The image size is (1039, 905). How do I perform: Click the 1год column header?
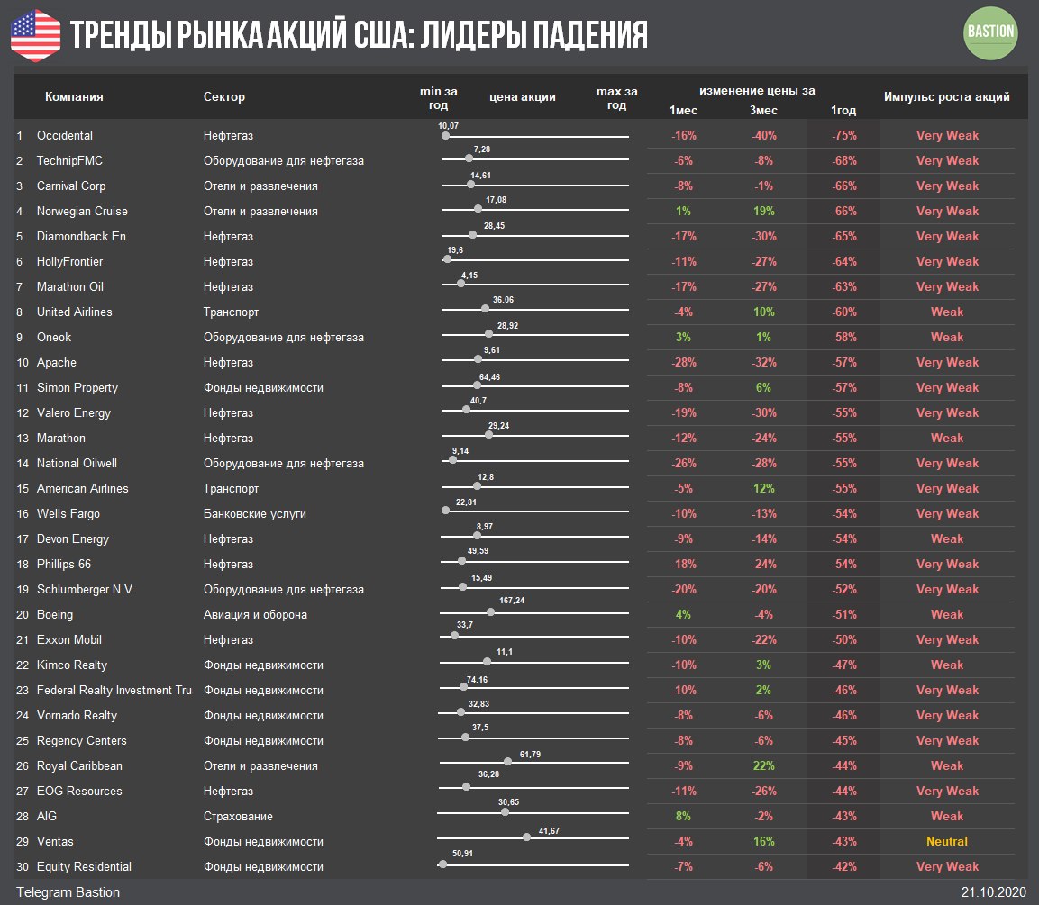click(x=843, y=110)
